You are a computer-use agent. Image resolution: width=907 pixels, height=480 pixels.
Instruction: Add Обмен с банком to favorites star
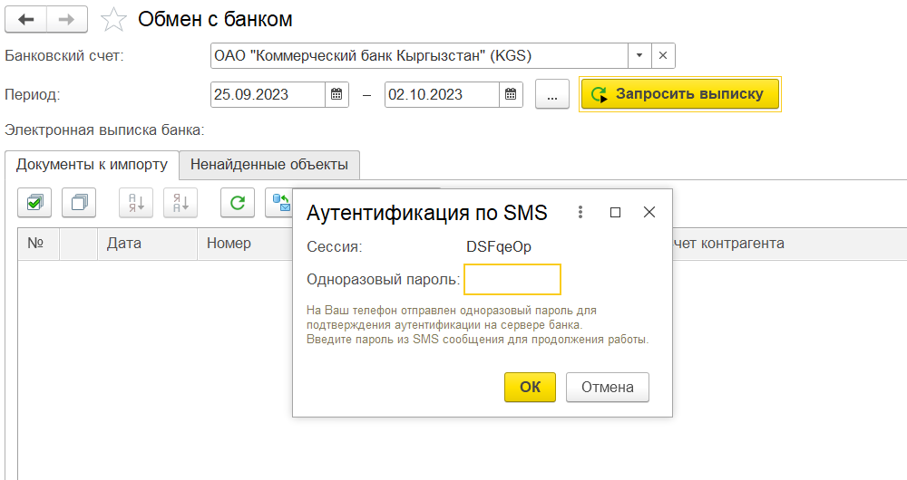113,19
